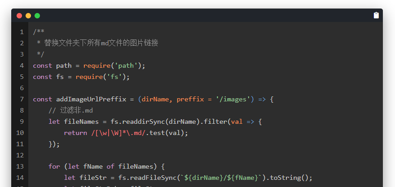
Task: Click the 'path' string in the require call
Action: pos(126,65)
